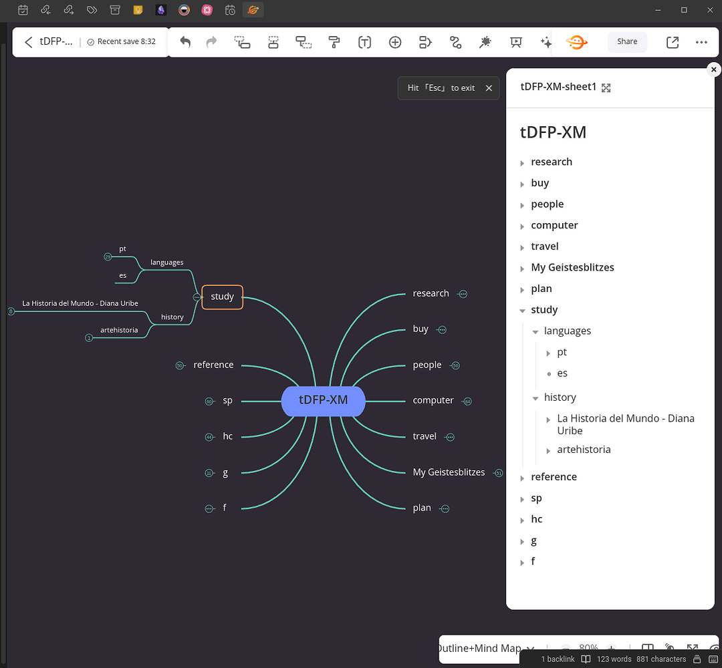Start presentation mode from the toolbar
This screenshot has height=668, width=722.
pyautogui.click(x=515, y=42)
